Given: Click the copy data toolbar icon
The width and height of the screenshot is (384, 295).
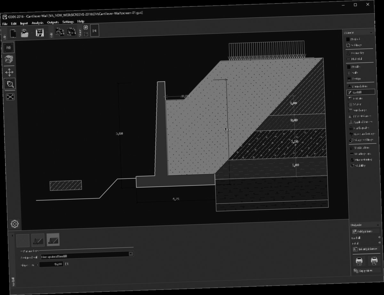Looking at the screenshot, I should click(60, 32).
